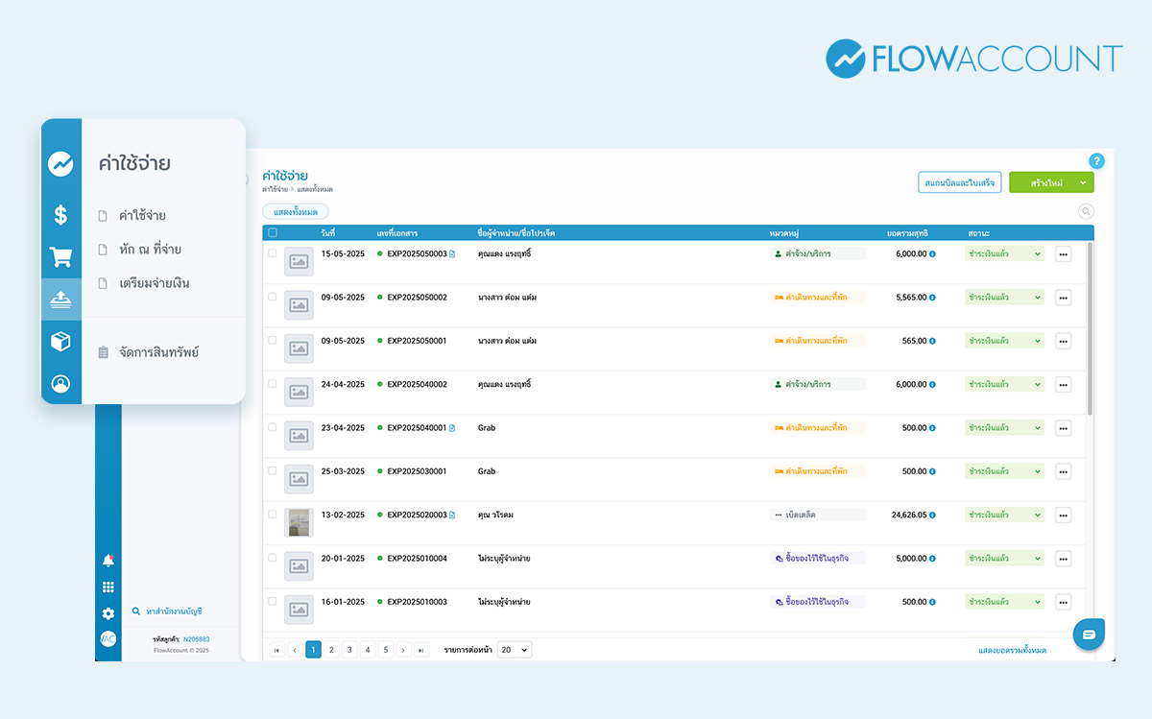Click the contacts person icon in sidebar
This screenshot has width=1152, height=719.
coord(60,384)
